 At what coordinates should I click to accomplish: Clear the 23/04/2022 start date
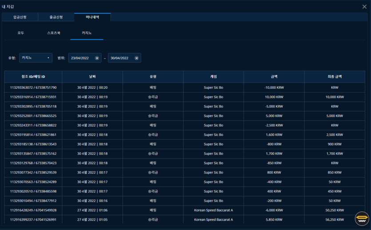[x=97, y=58]
